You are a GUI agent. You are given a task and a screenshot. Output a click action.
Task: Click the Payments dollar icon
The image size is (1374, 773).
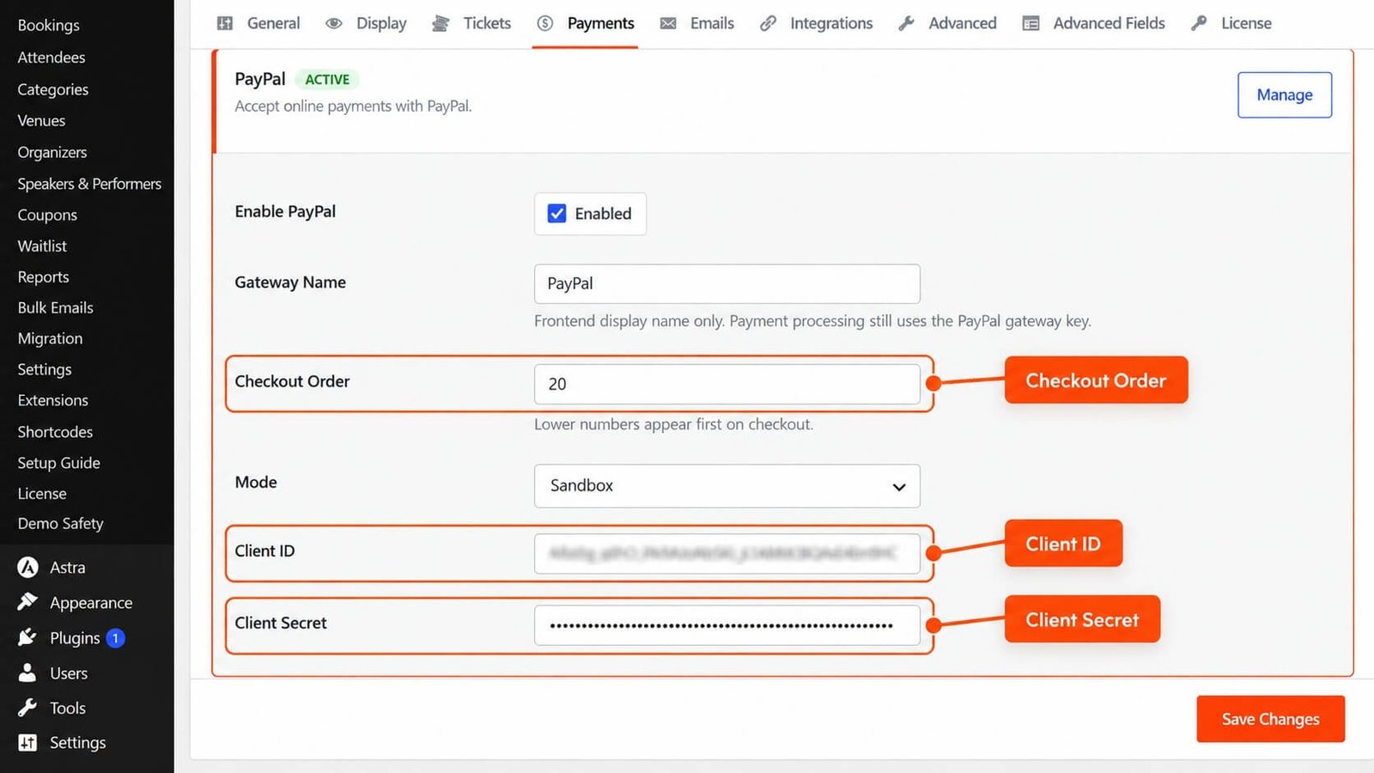point(545,23)
